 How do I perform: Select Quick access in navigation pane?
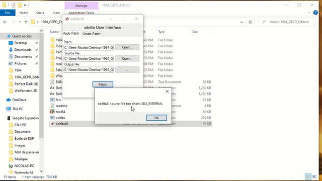click(x=22, y=36)
